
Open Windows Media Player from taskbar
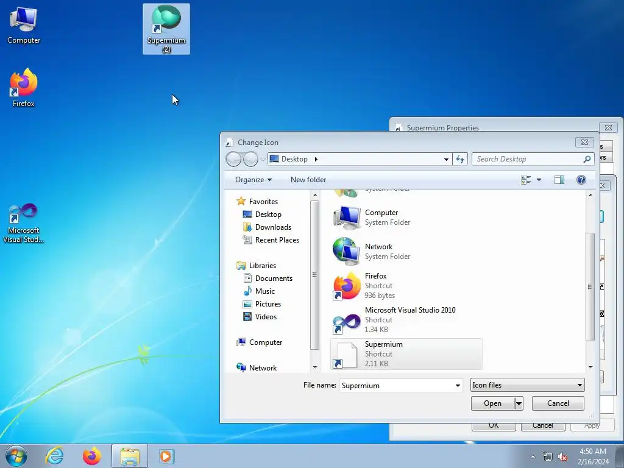click(166, 456)
